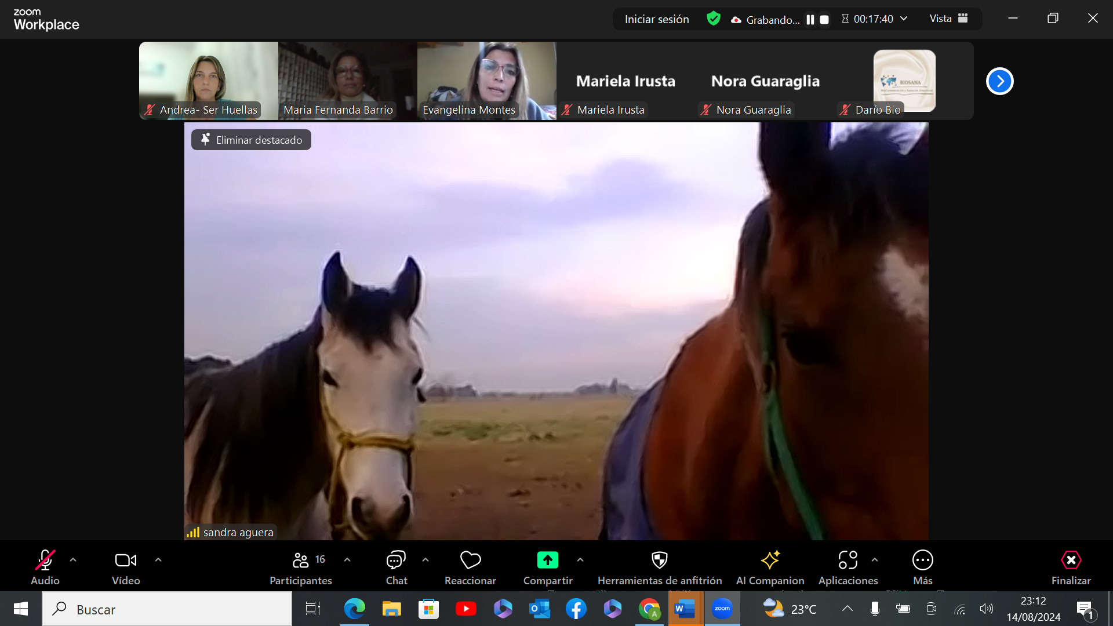The image size is (1113, 626).
Task: Expand the meeting timer dropdown
Action: [x=904, y=19]
